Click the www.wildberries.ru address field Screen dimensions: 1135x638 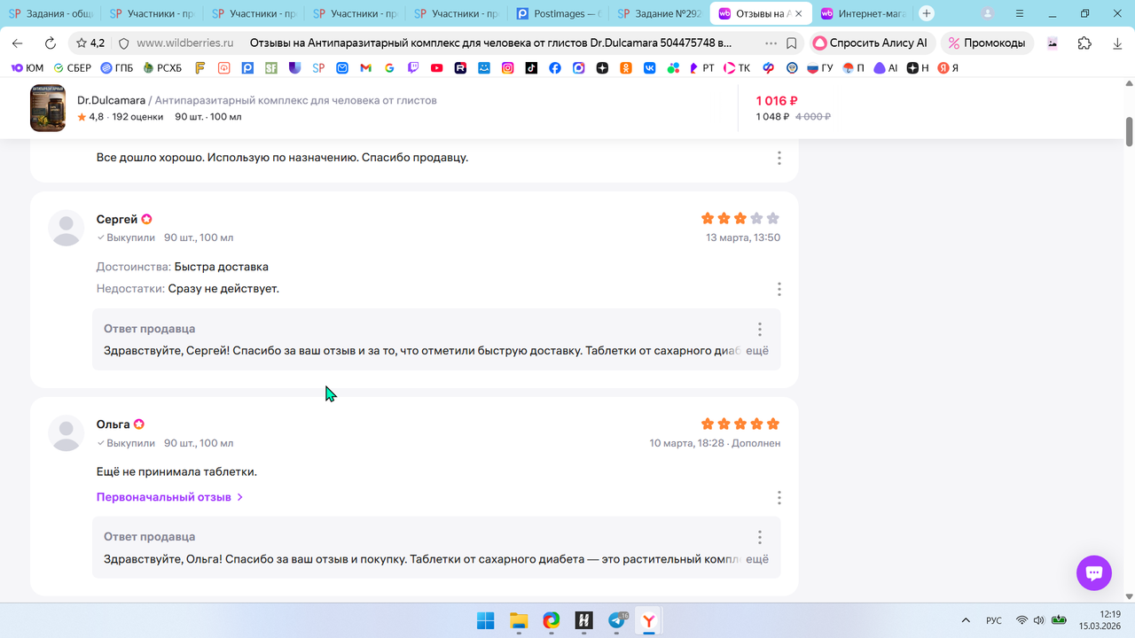(x=185, y=43)
